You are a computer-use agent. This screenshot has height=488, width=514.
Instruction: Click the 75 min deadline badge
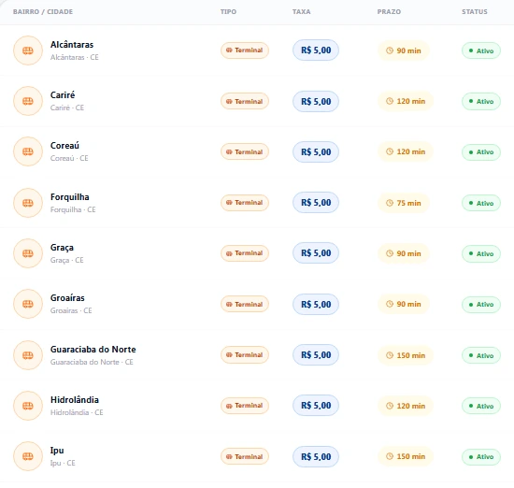pos(404,203)
